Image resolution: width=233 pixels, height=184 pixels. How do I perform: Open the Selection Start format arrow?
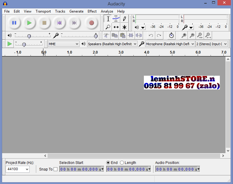click(102, 169)
